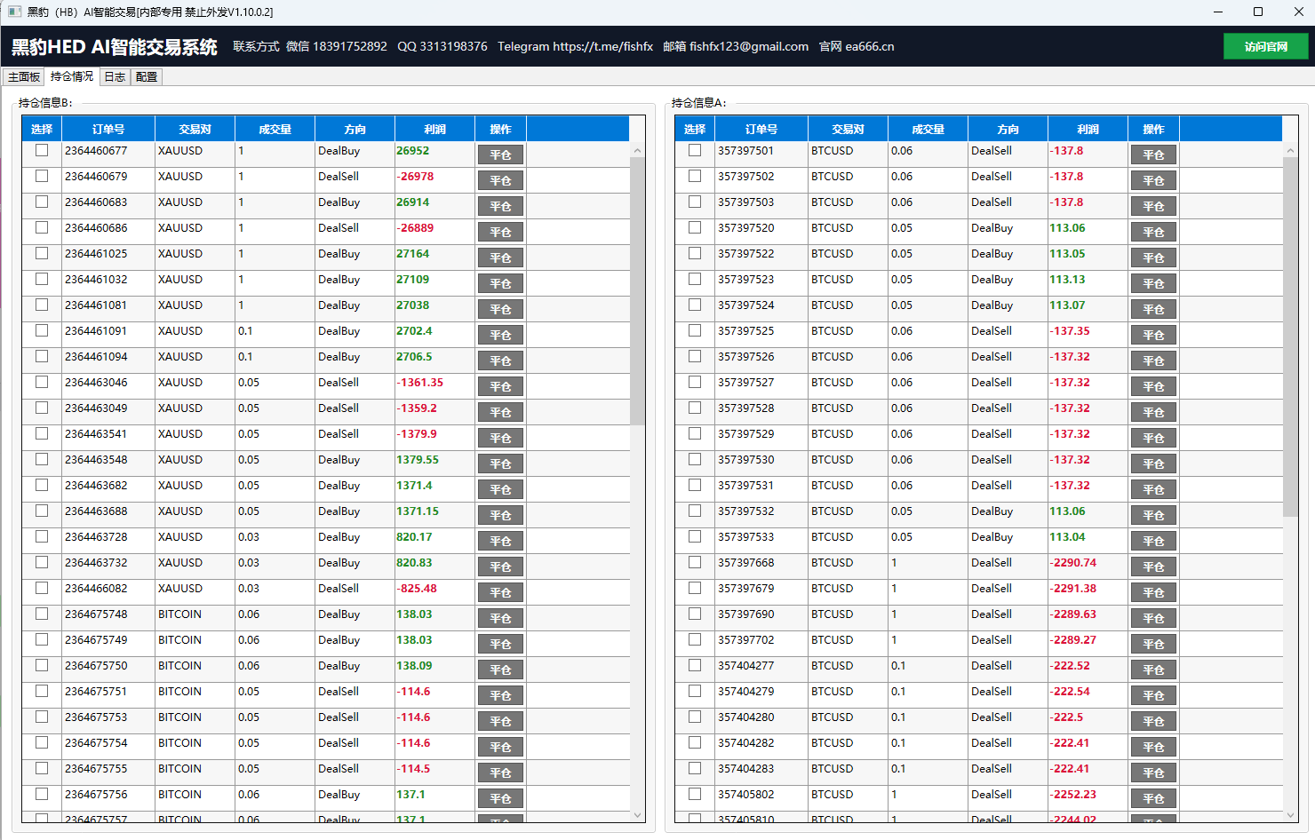Tick the checkbox for order 2364460679

click(42, 176)
